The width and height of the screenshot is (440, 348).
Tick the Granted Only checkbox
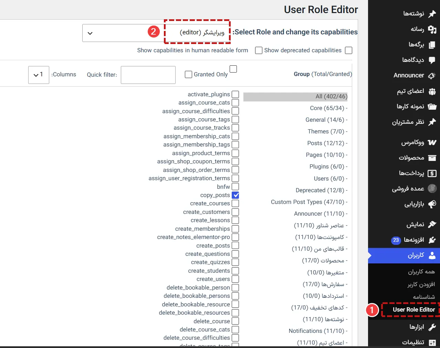click(x=188, y=74)
